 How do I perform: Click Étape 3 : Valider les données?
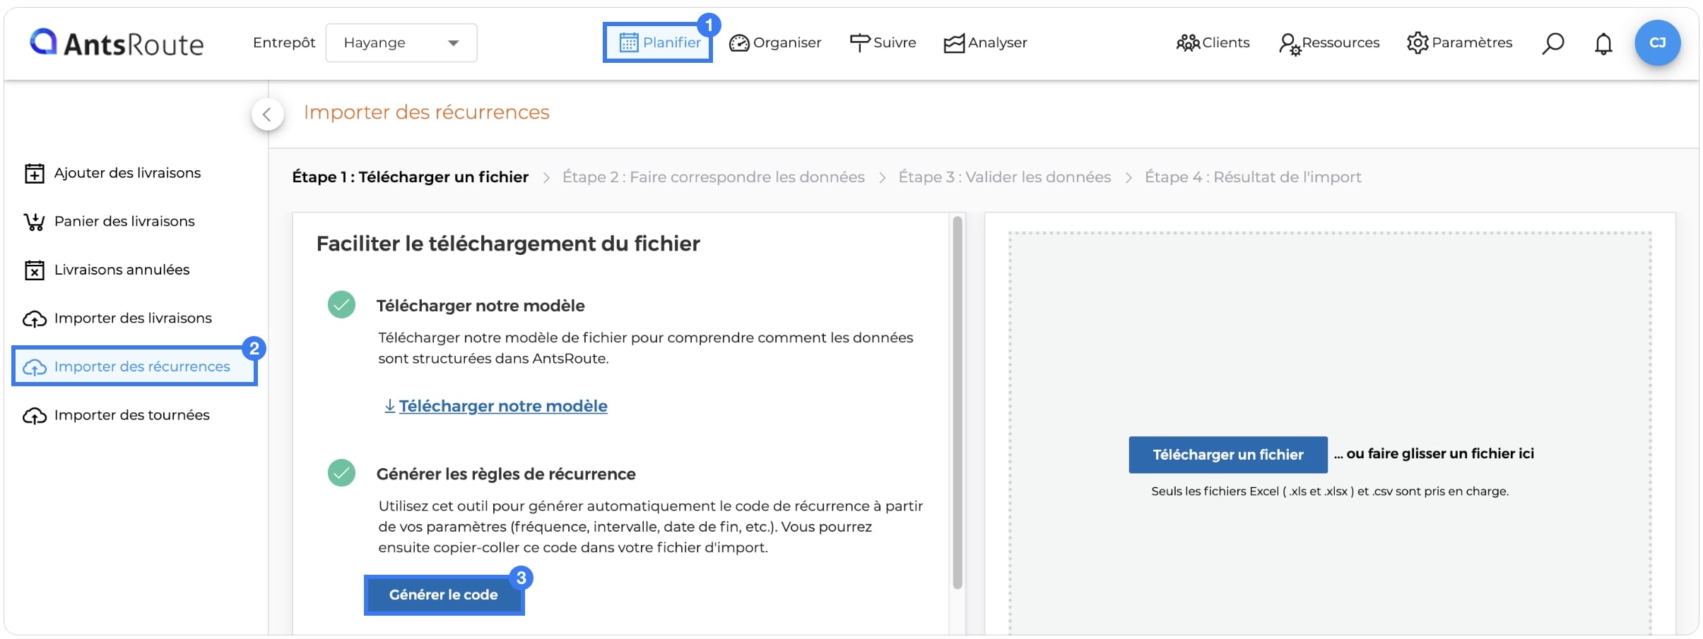(1005, 177)
